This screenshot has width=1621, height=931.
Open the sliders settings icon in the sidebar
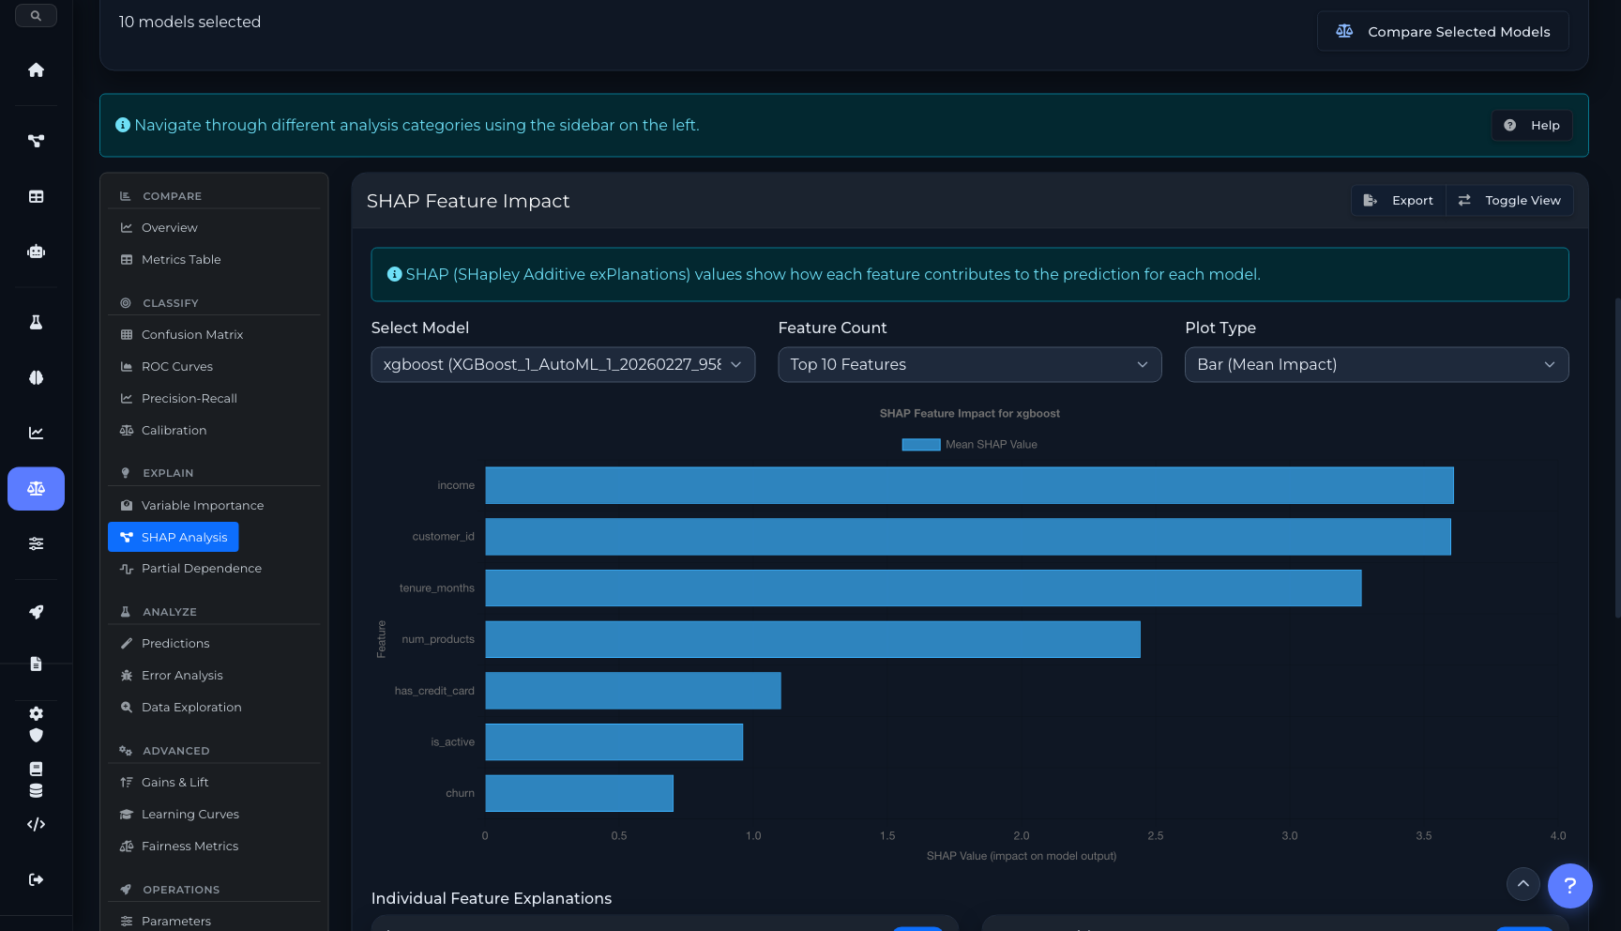click(36, 542)
